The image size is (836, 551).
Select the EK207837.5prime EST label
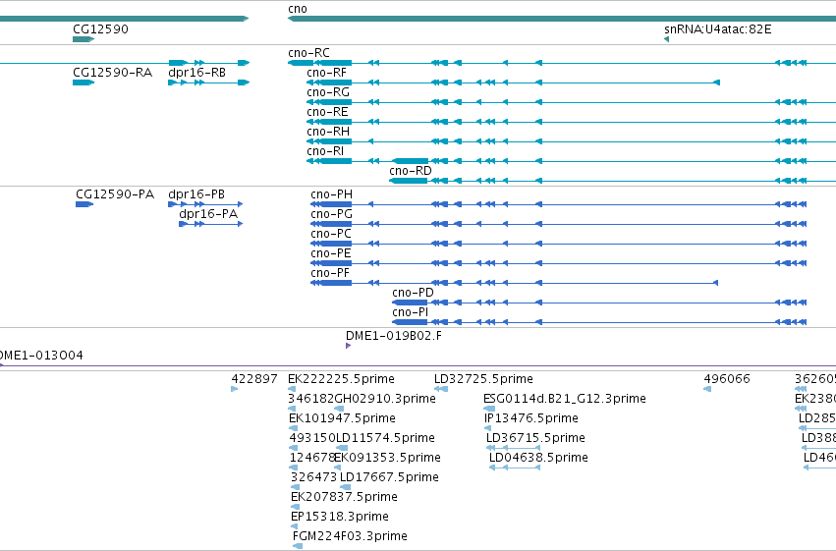(345, 498)
